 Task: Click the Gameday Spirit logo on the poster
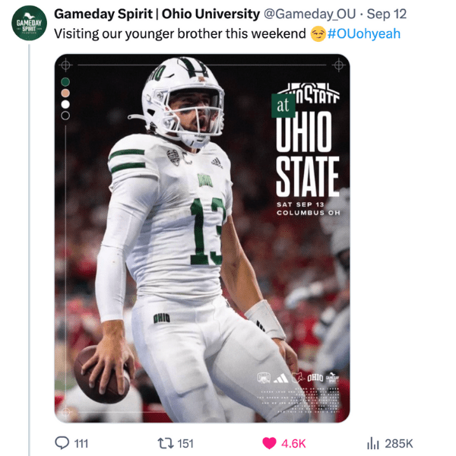click(332, 377)
